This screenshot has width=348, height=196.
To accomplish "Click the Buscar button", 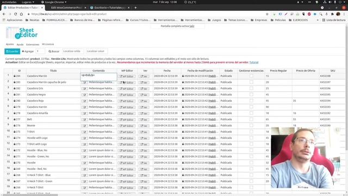I will [54, 51].
